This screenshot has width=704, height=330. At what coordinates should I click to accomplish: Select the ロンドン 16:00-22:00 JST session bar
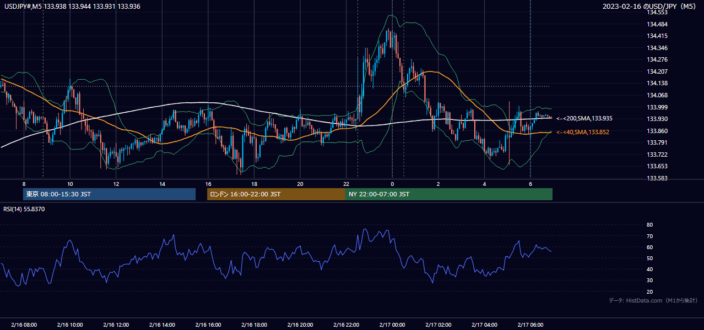(x=276, y=194)
